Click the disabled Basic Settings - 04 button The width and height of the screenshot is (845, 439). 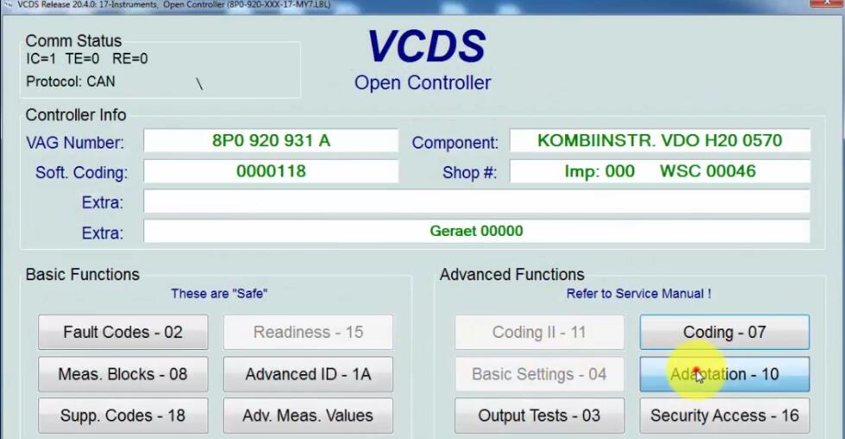(x=539, y=374)
